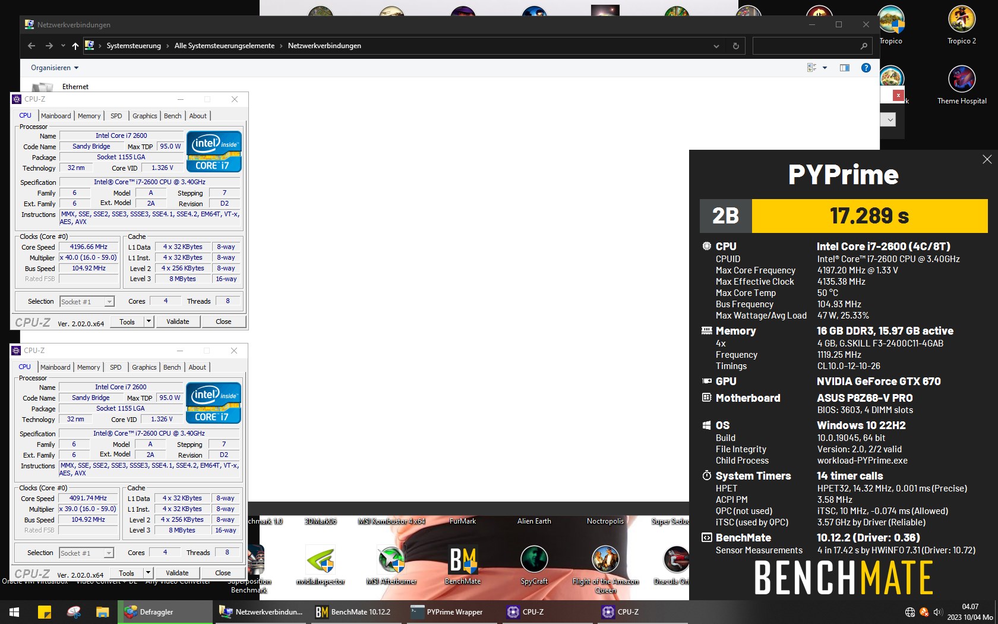The image size is (998, 624).
Task: Click the Windows Start button
Action: click(14, 612)
